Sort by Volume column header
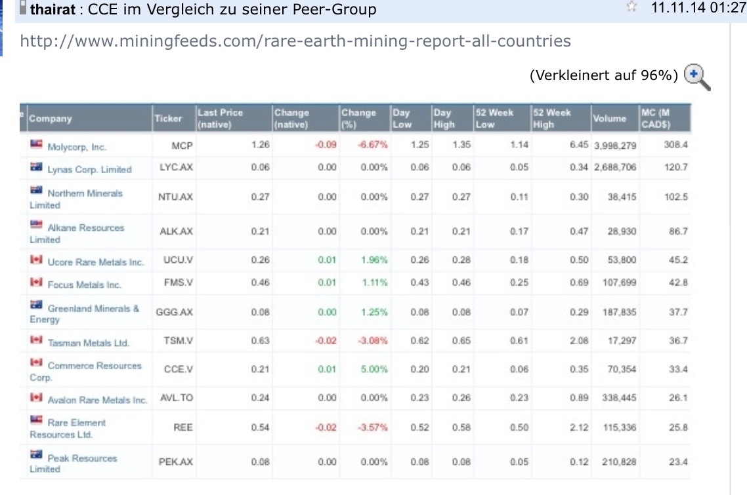Viewport: 747px width, 495px height. [x=609, y=119]
